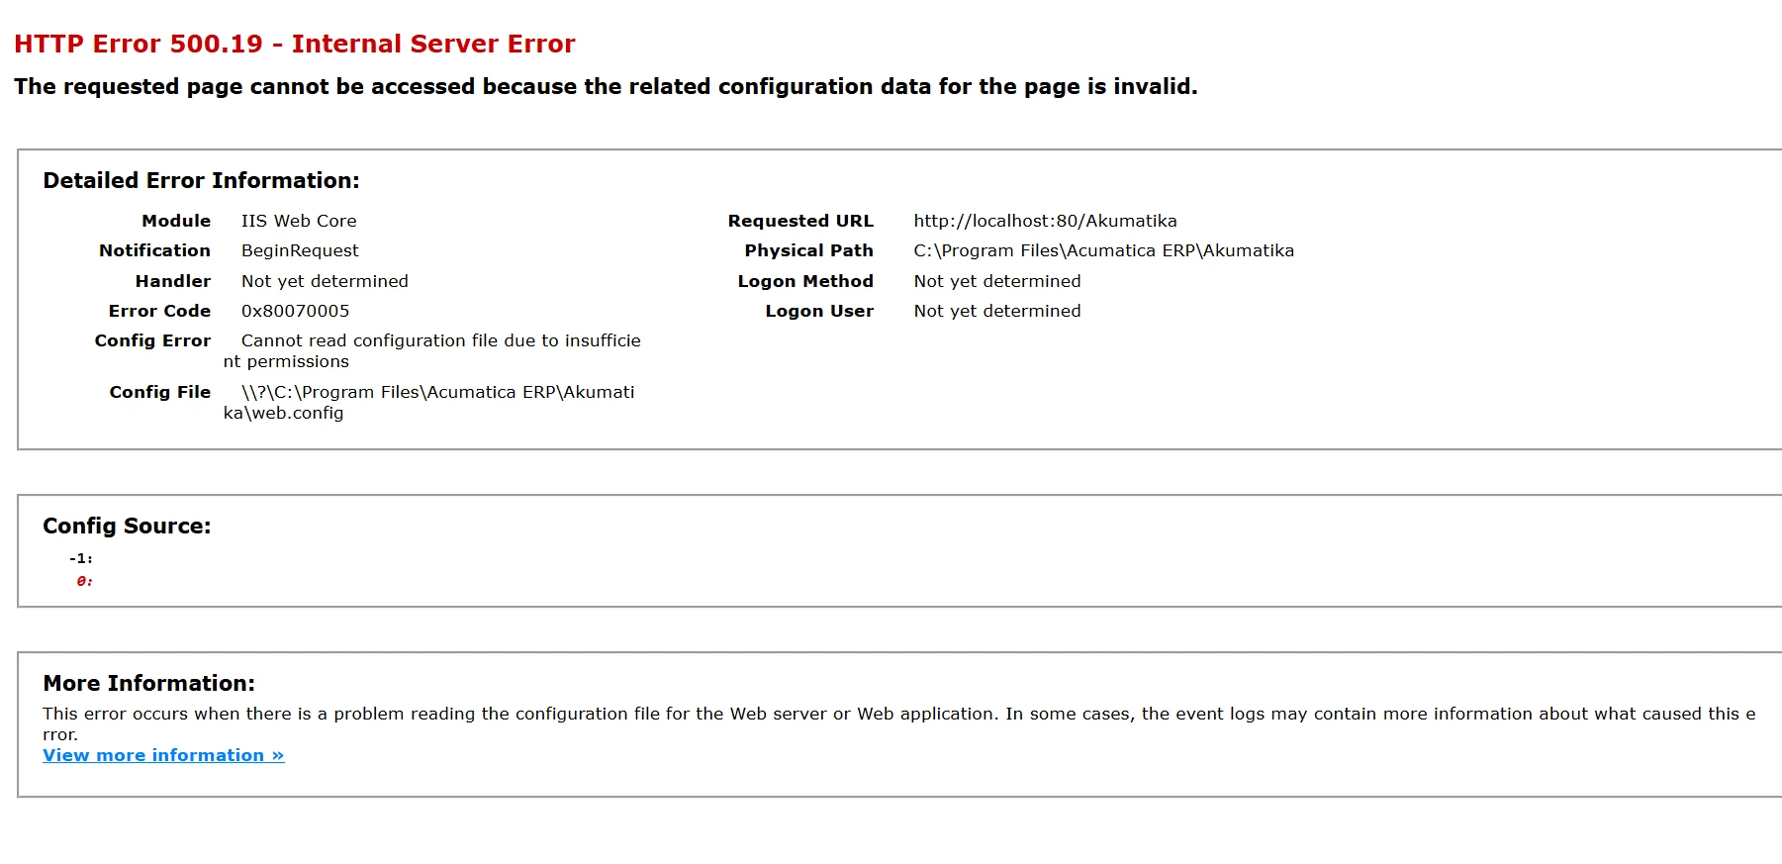Select the red '0:' config source line
Viewport: 1782px width, 864px height.
point(85,581)
